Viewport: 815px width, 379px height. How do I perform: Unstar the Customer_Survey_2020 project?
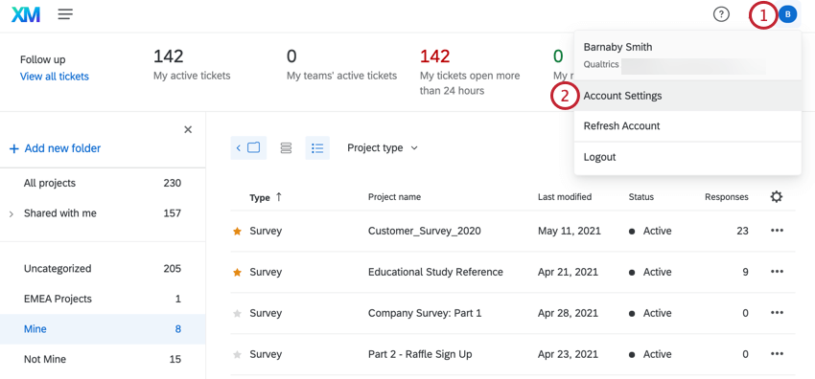tap(237, 232)
